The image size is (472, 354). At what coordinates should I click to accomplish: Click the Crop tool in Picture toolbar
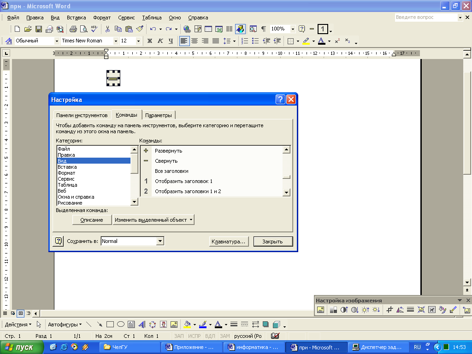click(389, 310)
